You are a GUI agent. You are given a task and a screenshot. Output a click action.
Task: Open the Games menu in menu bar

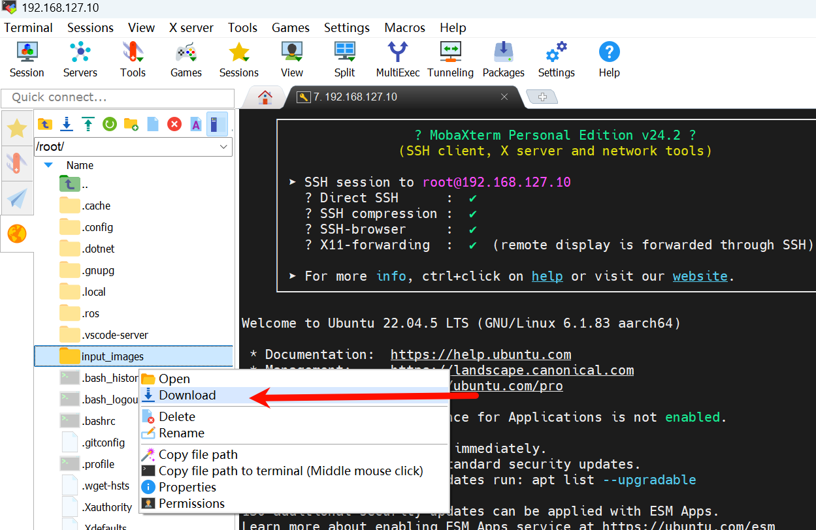(x=291, y=27)
